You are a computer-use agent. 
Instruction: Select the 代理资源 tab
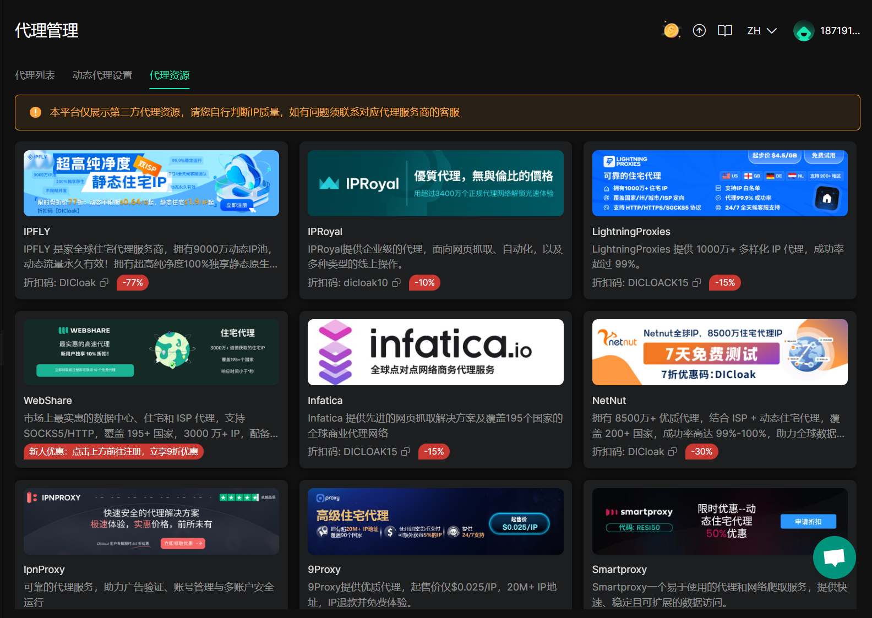pyautogui.click(x=170, y=75)
